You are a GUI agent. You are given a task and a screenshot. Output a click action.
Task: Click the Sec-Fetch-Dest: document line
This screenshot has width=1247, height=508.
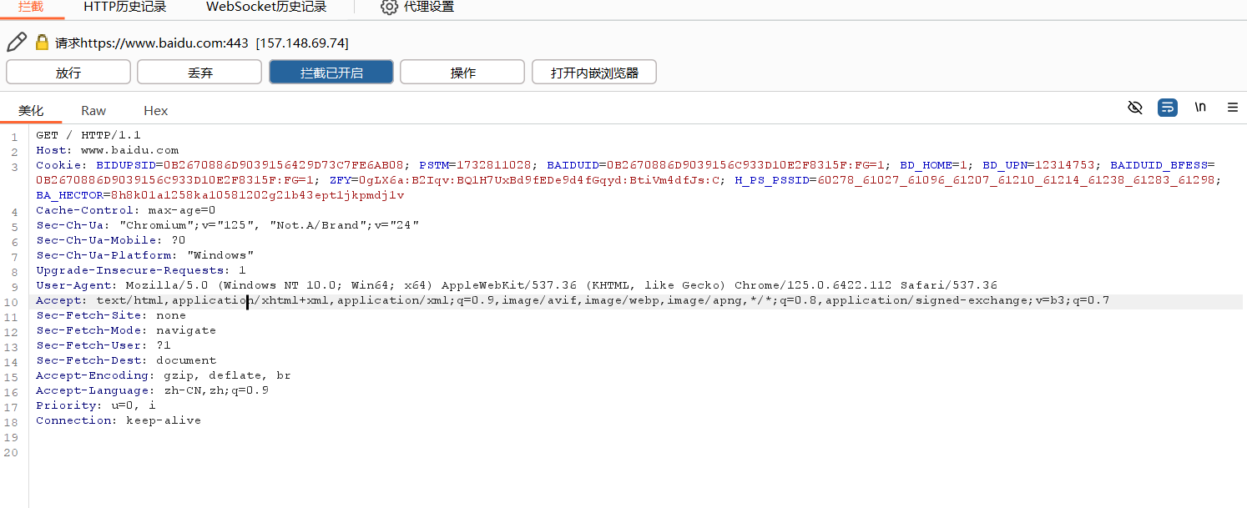click(x=125, y=360)
